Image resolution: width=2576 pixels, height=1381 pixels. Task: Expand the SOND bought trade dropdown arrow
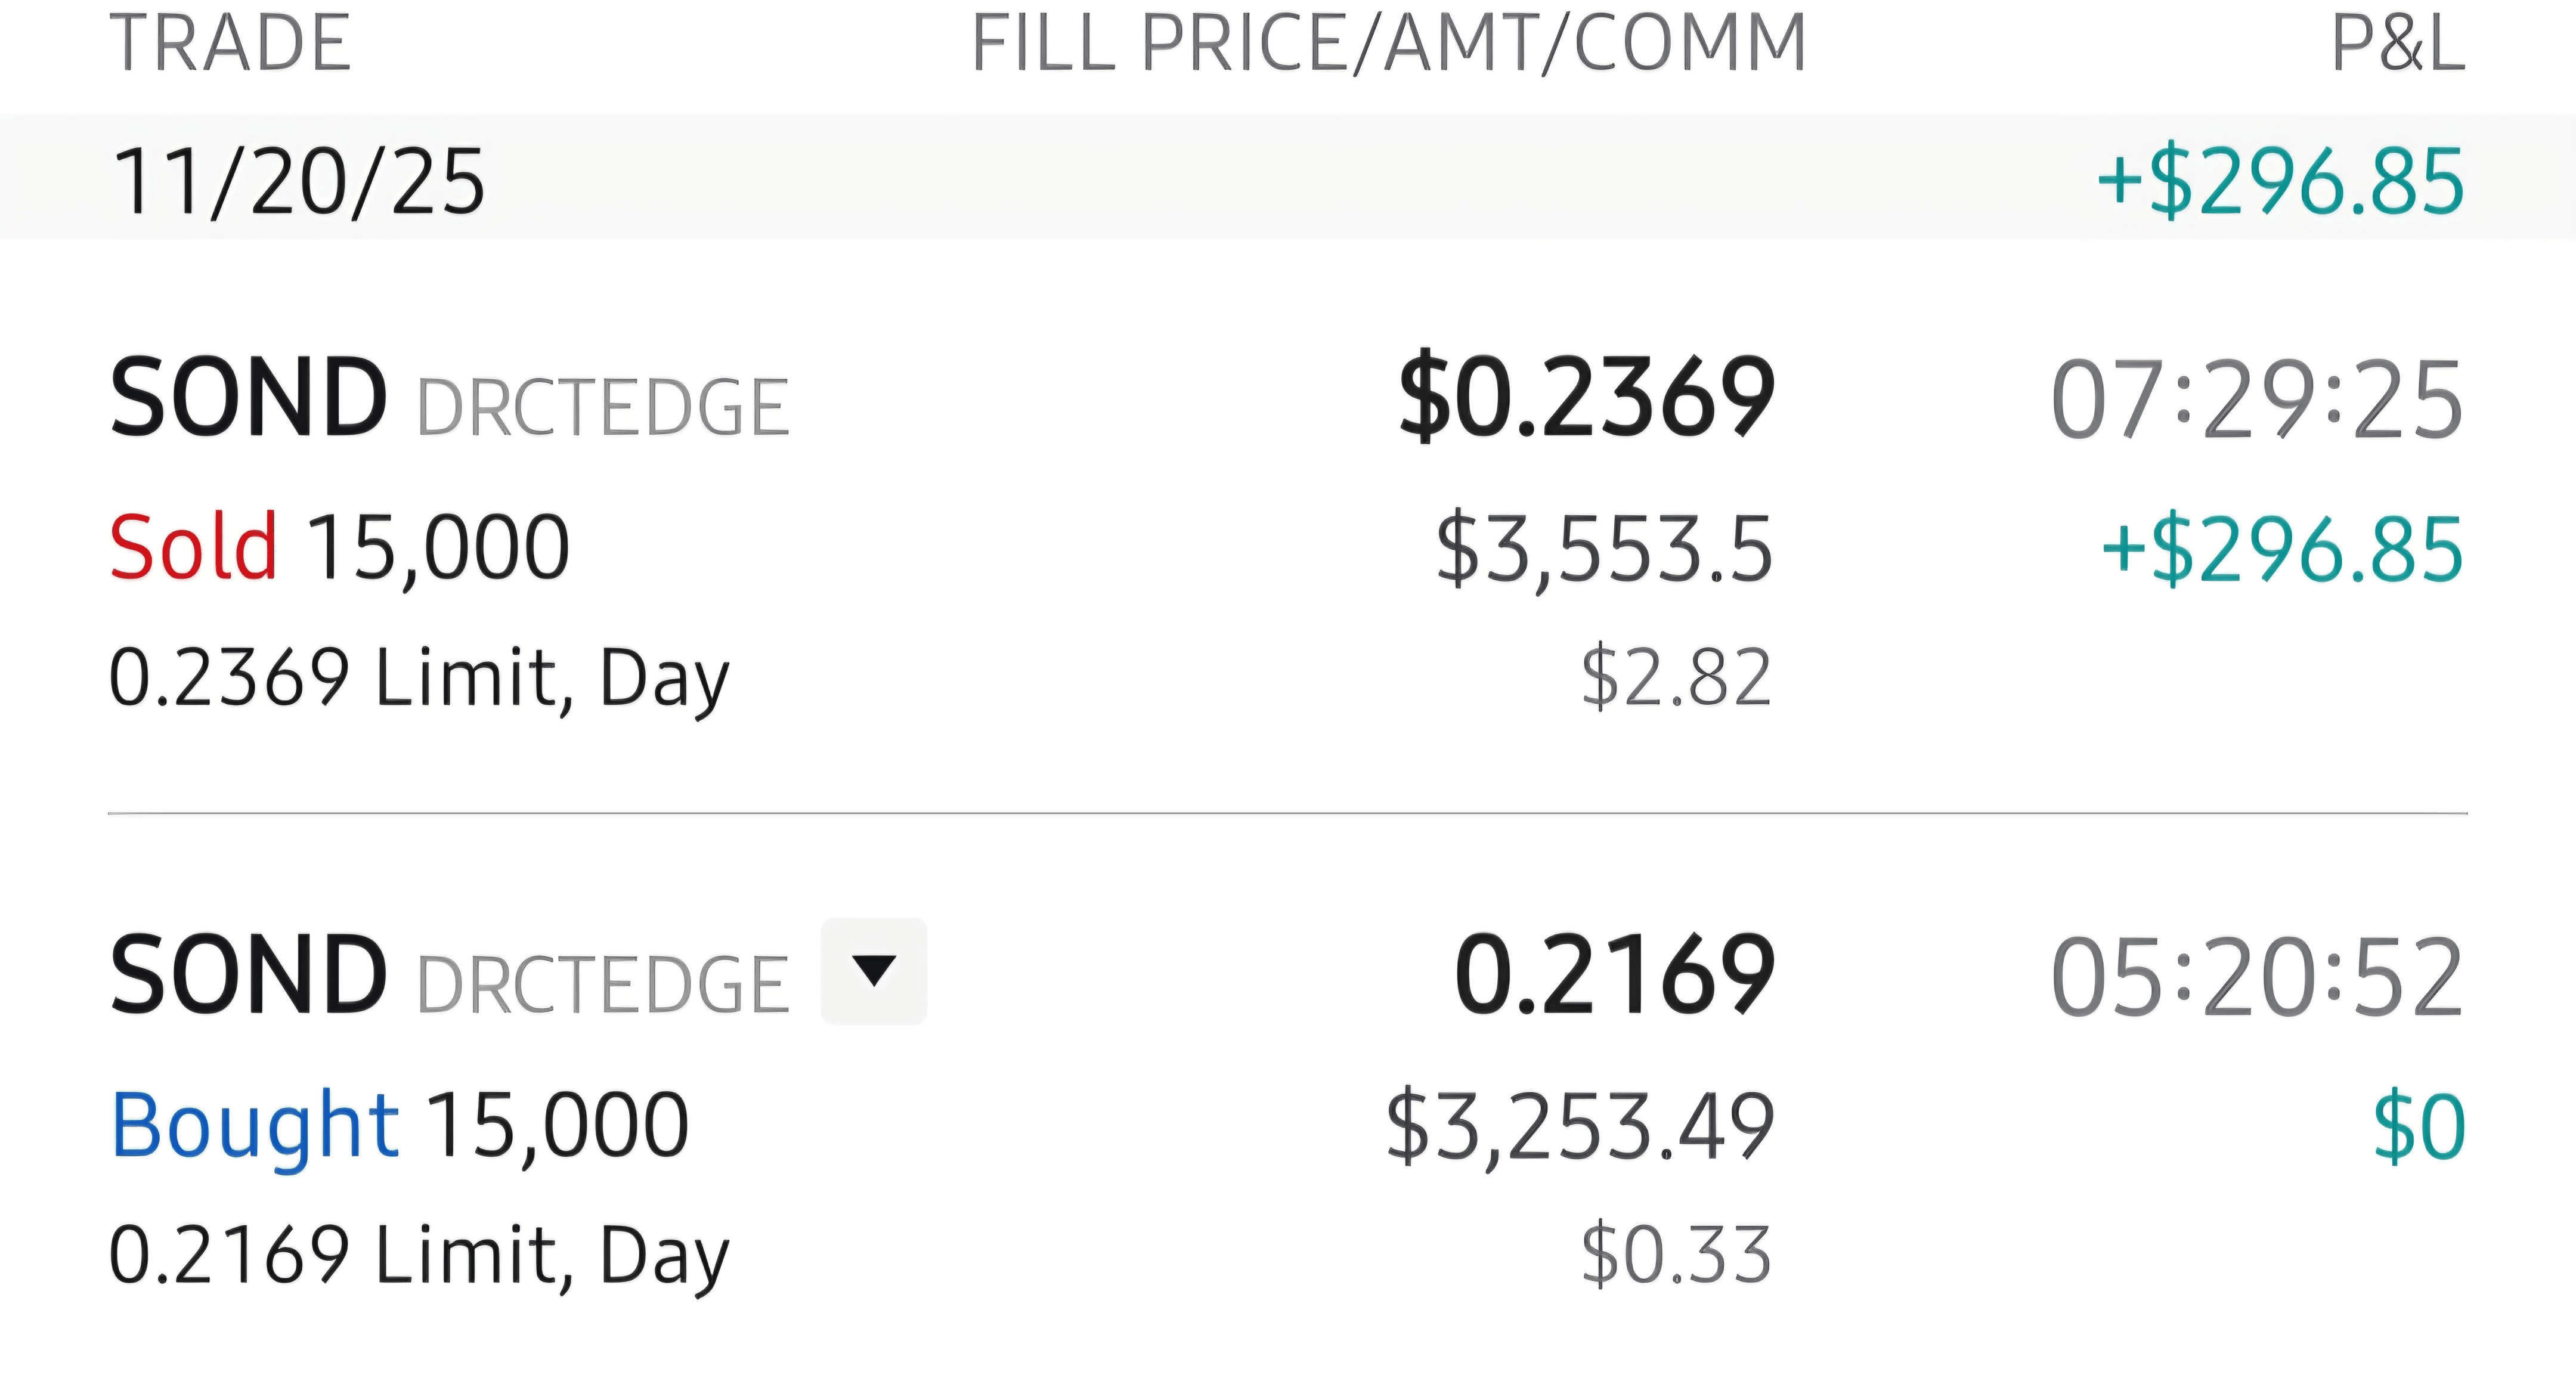click(874, 971)
